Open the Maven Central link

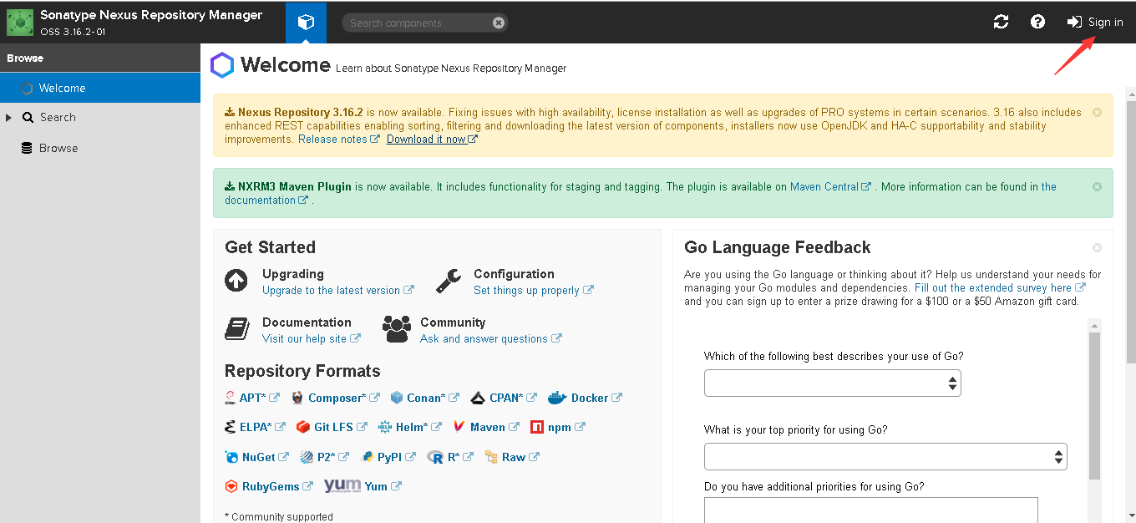click(x=830, y=187)
